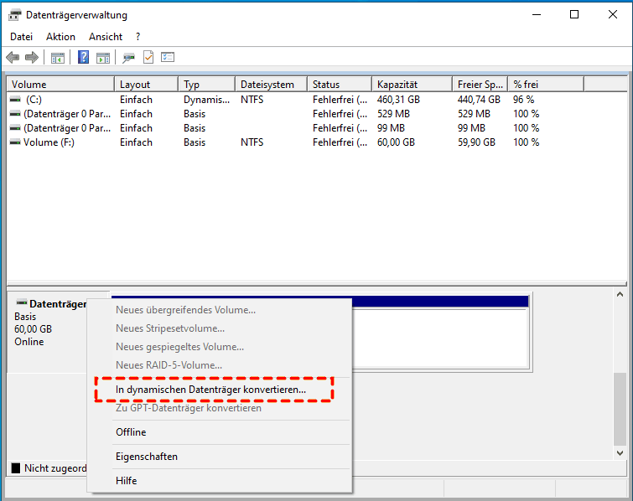Click the show/hide action pane icon
This screenshot has height=501, width=633.
tap(103, 58)
